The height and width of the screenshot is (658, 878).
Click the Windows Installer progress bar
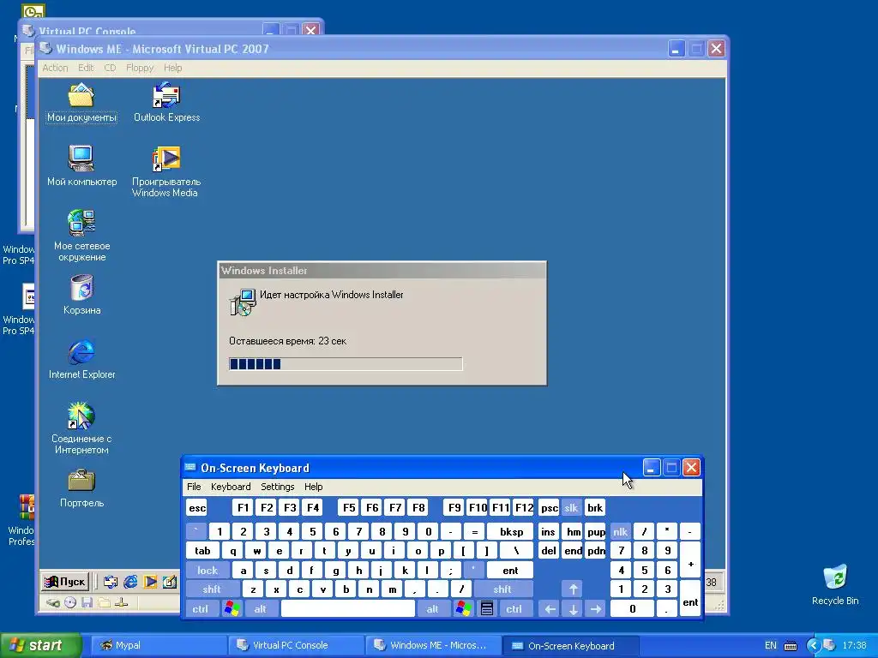pos(346,364)
